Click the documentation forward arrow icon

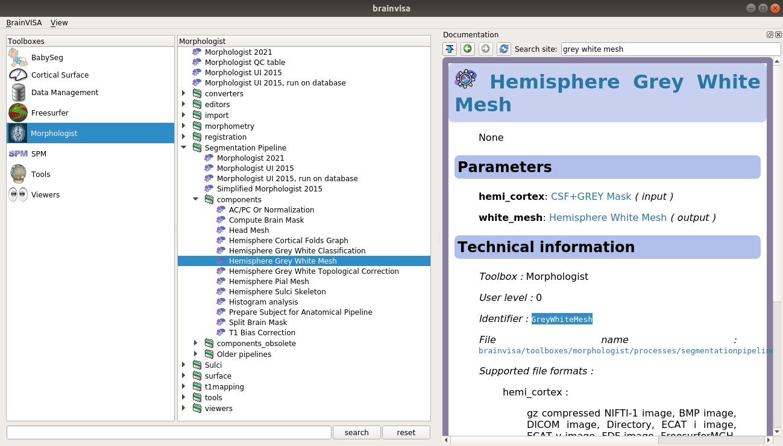click(486, 49)
